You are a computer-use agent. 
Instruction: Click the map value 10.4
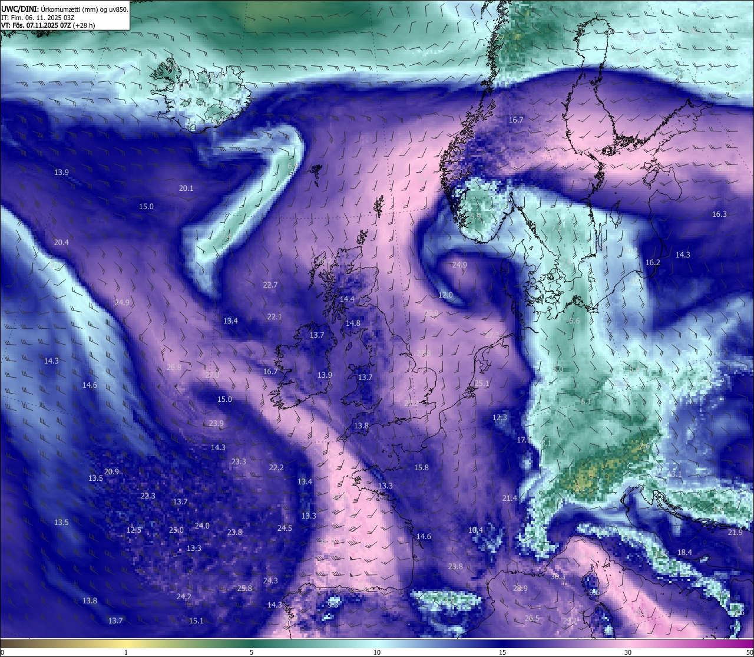[x=475, y=530]
